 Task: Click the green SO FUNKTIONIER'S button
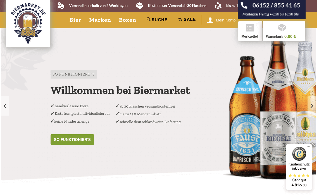72,140
